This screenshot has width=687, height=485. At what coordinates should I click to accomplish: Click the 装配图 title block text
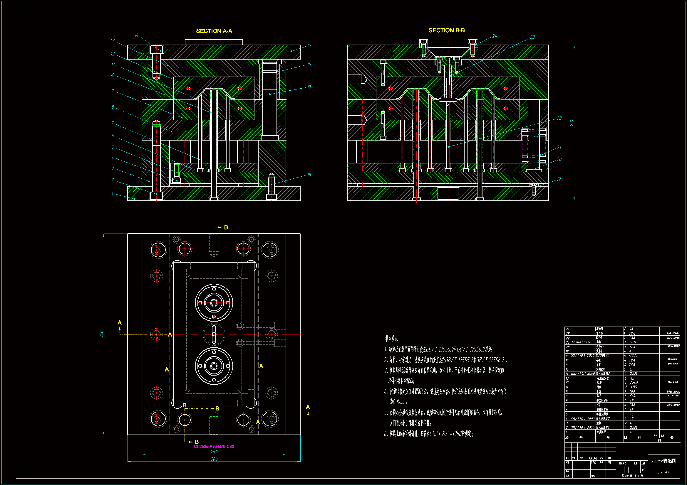pos(669,461)
